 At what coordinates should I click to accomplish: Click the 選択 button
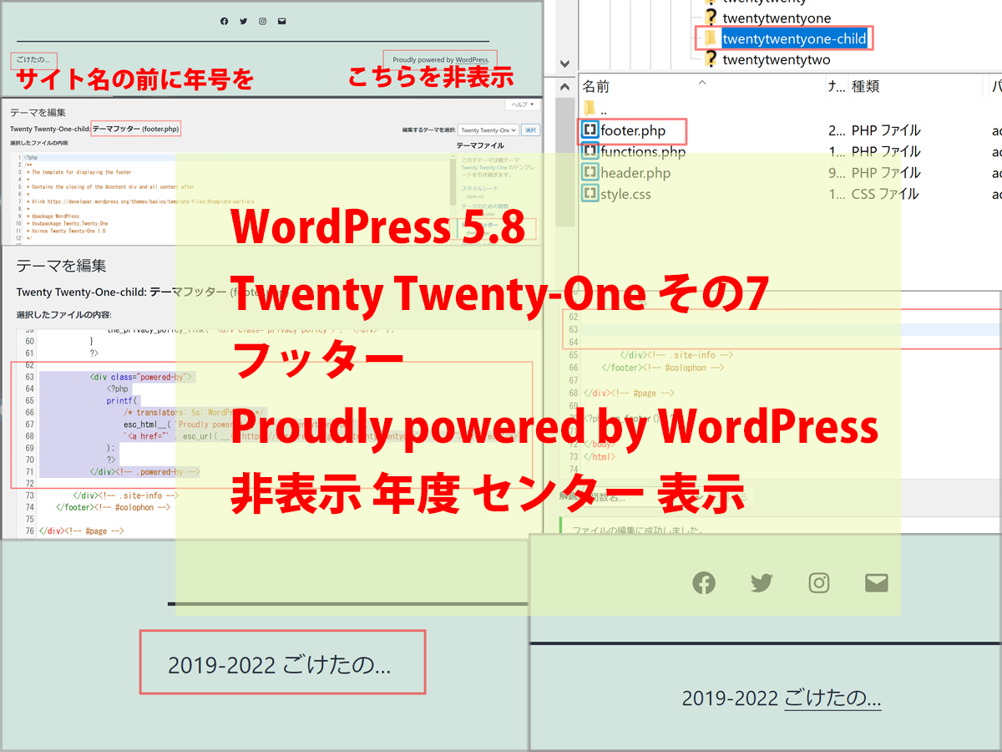[x=531, y=130]
